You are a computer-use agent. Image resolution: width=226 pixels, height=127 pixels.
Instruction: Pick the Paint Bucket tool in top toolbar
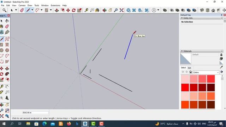coord(97,10)
